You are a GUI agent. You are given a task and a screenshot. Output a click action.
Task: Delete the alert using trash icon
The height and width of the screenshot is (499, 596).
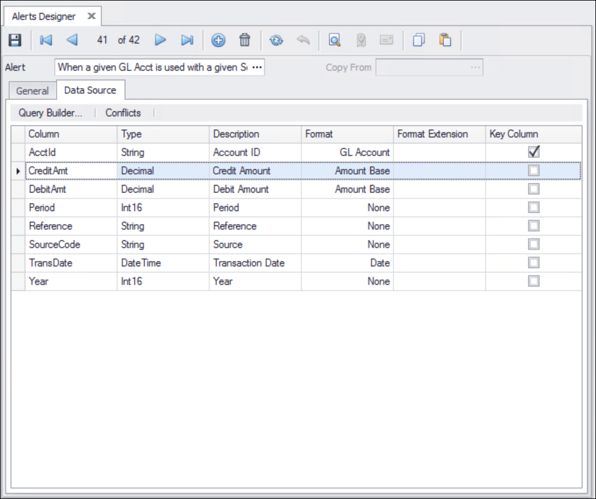coord(245,40)
